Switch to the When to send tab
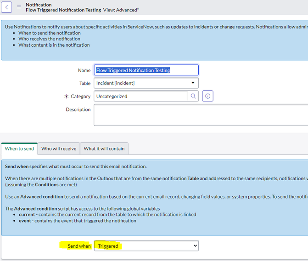Viewport: 308px width, 261px height. pyautogui.click(x=19, y=149)
